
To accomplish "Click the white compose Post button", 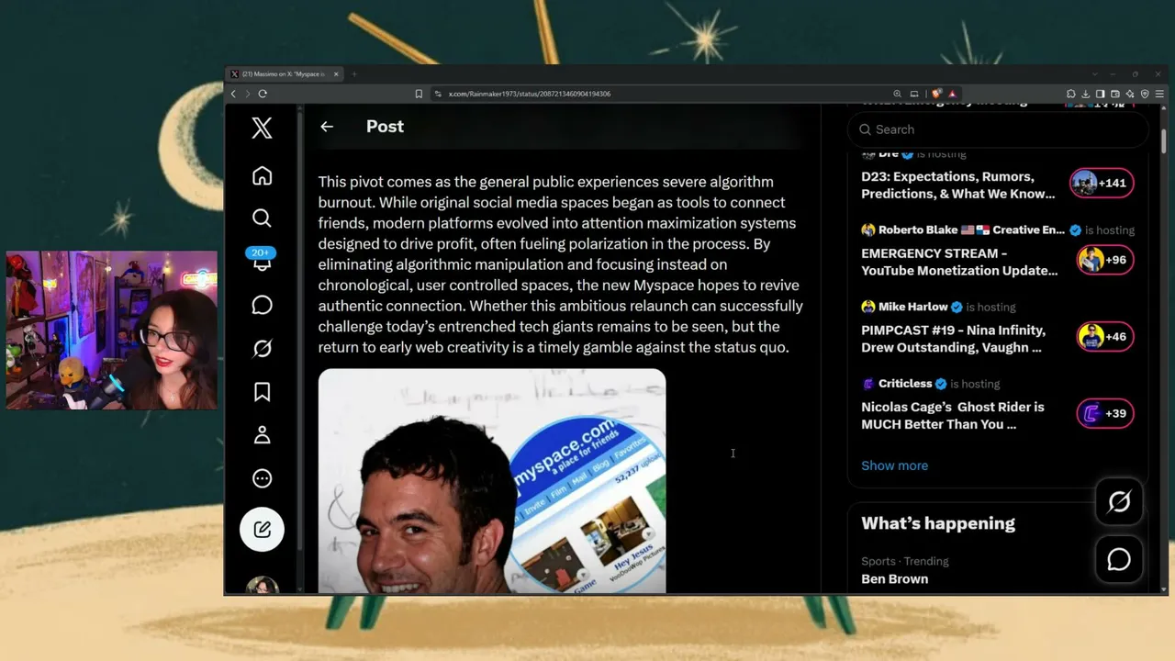I will click(262, 529).
